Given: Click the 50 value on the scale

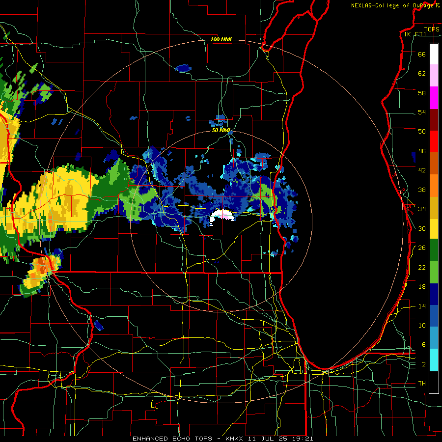Looking at the screenshot, I should (422, 131).
